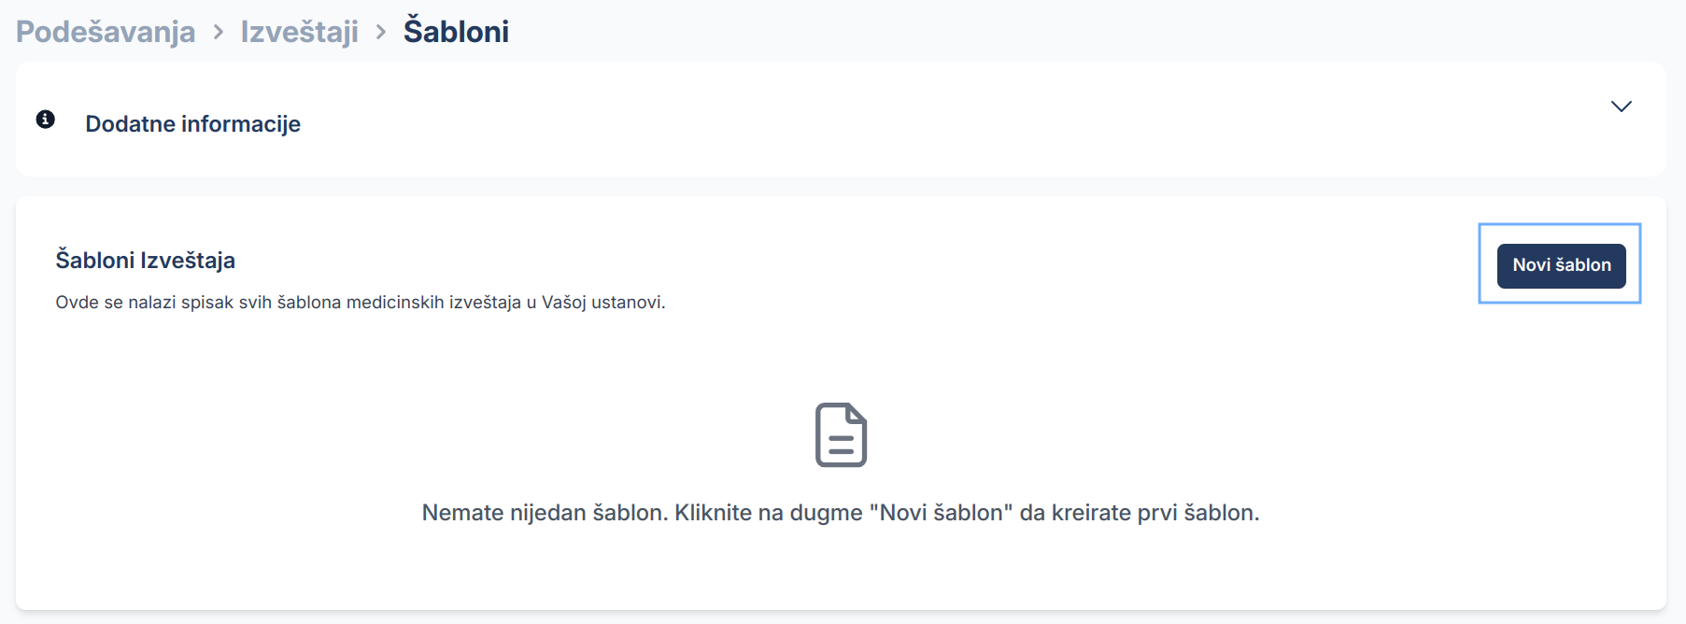
Task: Click the "Nemate nijedan šablon" empty message
Action: click(x=544, y=513)
